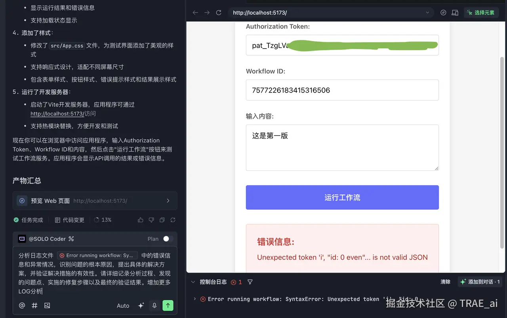The height and width of the screenshot is (318, 507).
Task: Reload the preview page
Action: [x=219, y=13]
